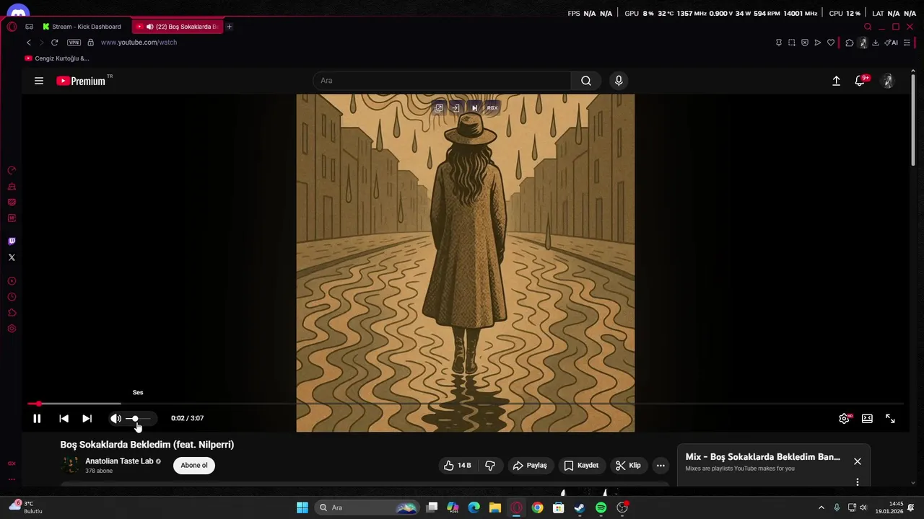Viewport: 924px width, 519px height.
Task: Toggle the VPN badge in the address bar
Action: tap(74, 43)
